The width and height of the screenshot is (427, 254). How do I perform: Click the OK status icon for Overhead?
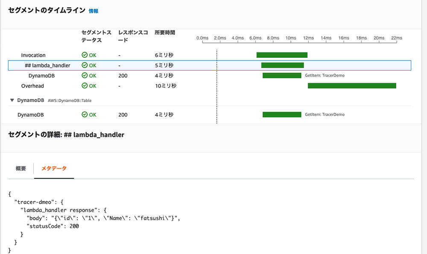pos(85,86)
